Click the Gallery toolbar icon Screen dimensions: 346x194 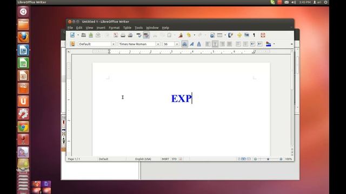(x=247, y=35)
